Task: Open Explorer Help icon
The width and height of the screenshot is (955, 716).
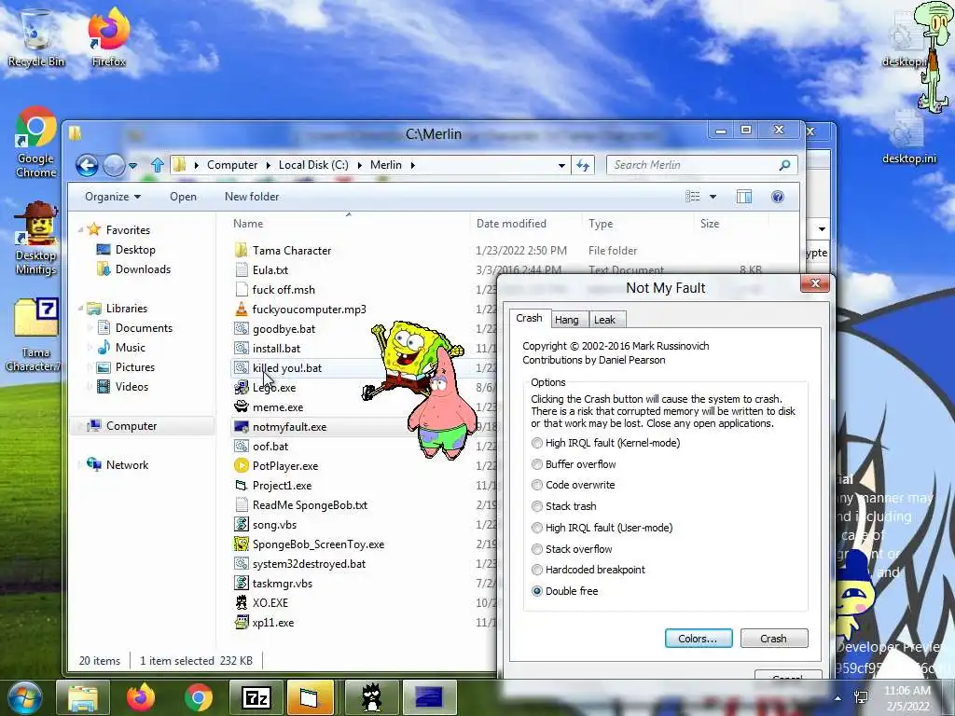Action: [x=777, y=197]
